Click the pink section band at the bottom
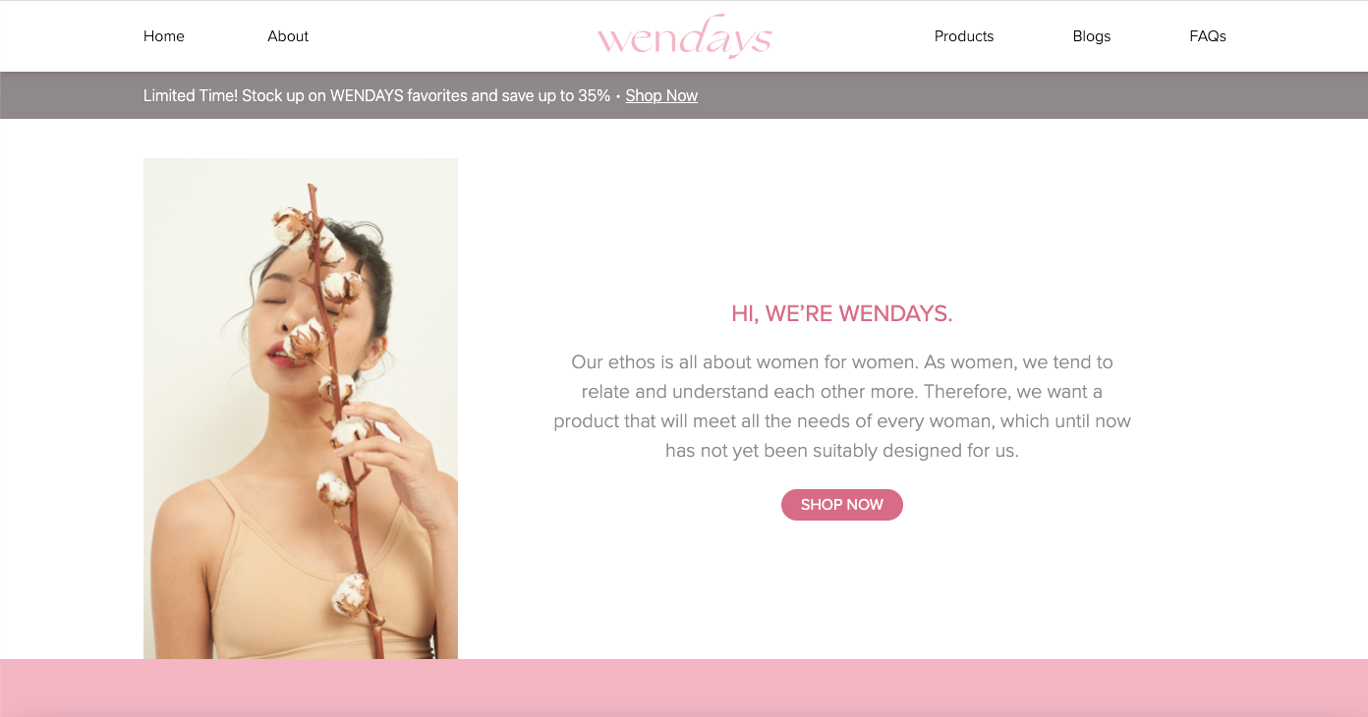 click(684, 688)
